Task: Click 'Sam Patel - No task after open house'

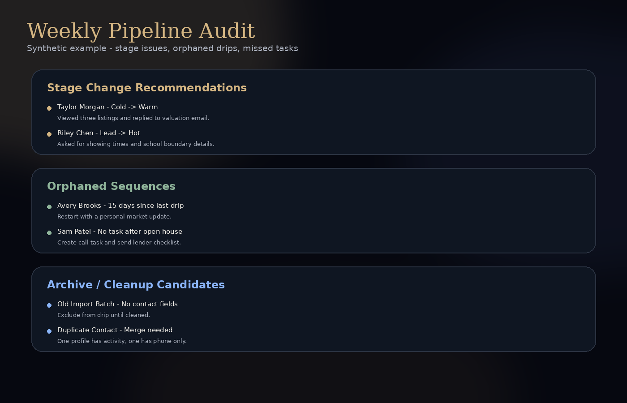Action: tap(120, 232)
